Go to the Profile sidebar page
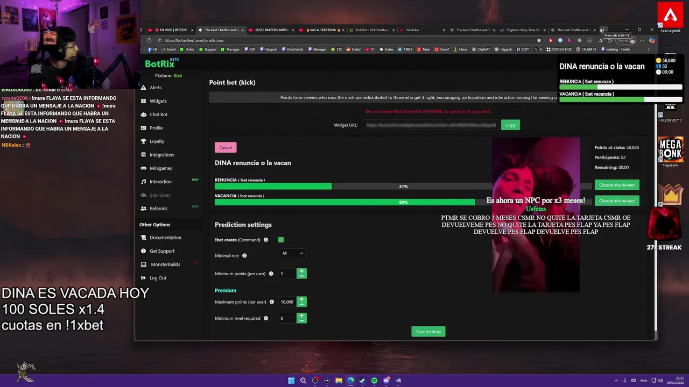 coord(152,128)
